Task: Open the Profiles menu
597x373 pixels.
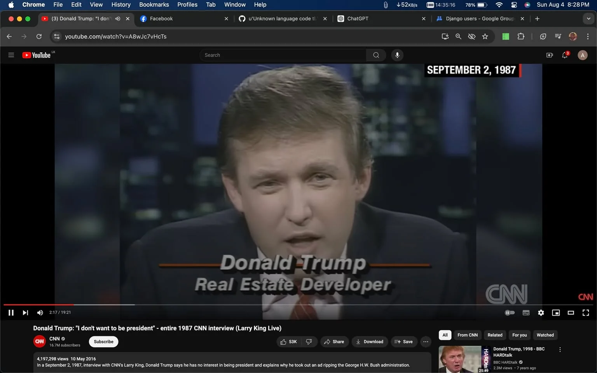Action: pos(187,5)
